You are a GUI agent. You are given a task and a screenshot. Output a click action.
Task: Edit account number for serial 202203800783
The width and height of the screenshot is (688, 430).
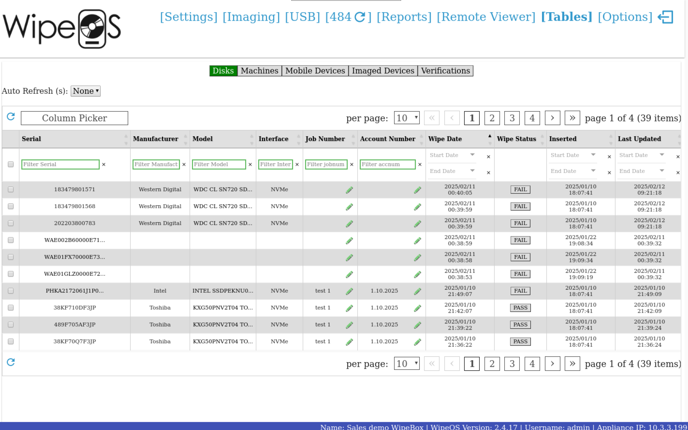[x=417, y=224]
